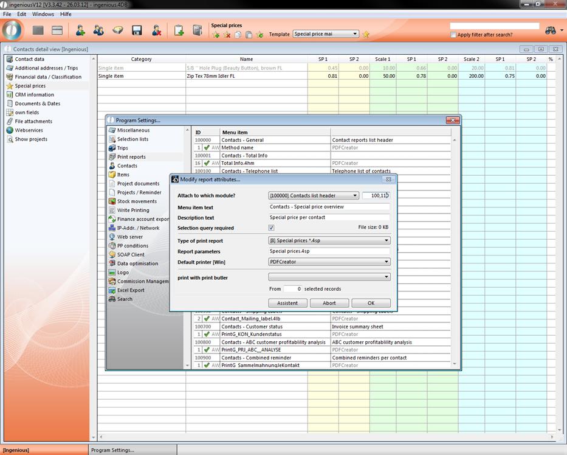Image resolution: width=567 pixels, height=455 pixels.
Task: Open the Default printer dropdown
Action: click(x=329, y=262)
